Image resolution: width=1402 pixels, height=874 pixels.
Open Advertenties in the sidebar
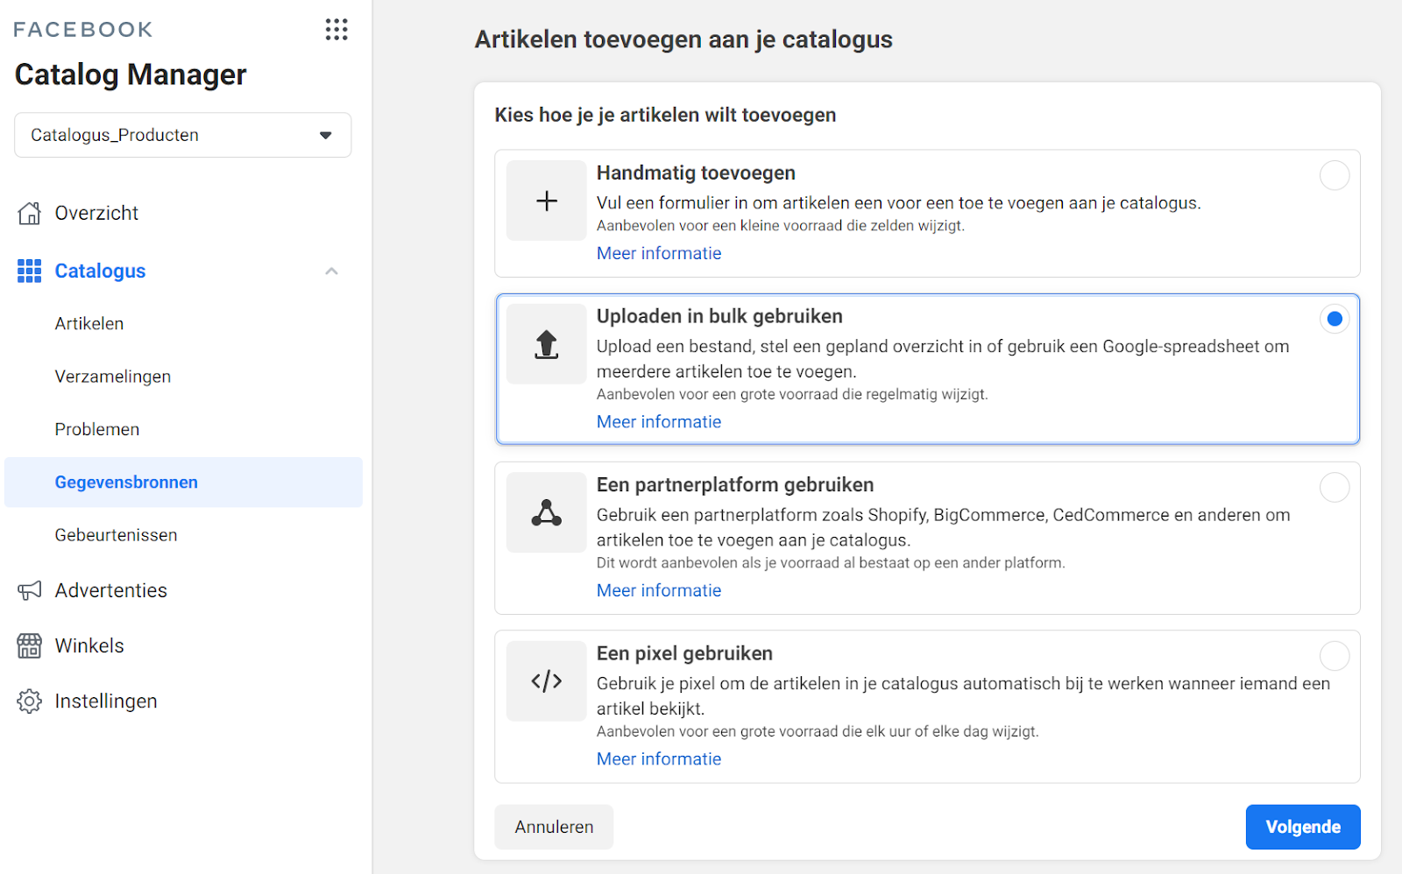tap(111, 590)
